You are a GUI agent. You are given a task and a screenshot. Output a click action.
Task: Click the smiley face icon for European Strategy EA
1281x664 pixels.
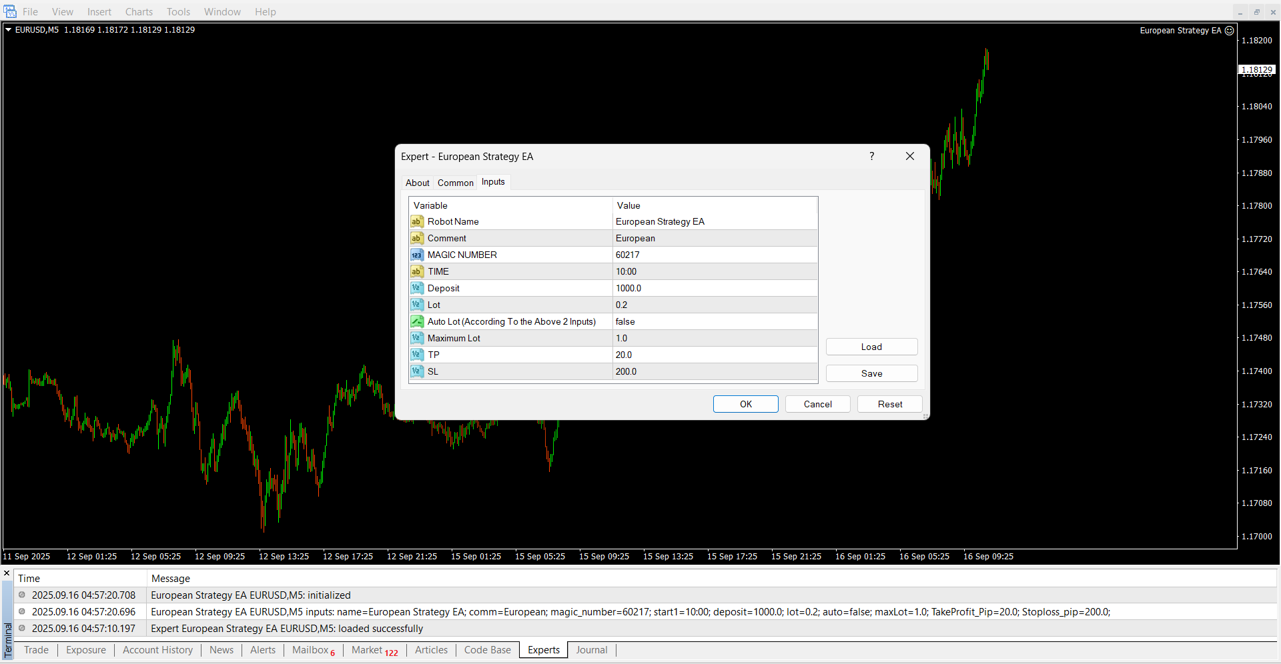click(1230, 31)
